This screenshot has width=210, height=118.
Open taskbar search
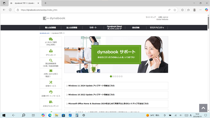[23, 115]
